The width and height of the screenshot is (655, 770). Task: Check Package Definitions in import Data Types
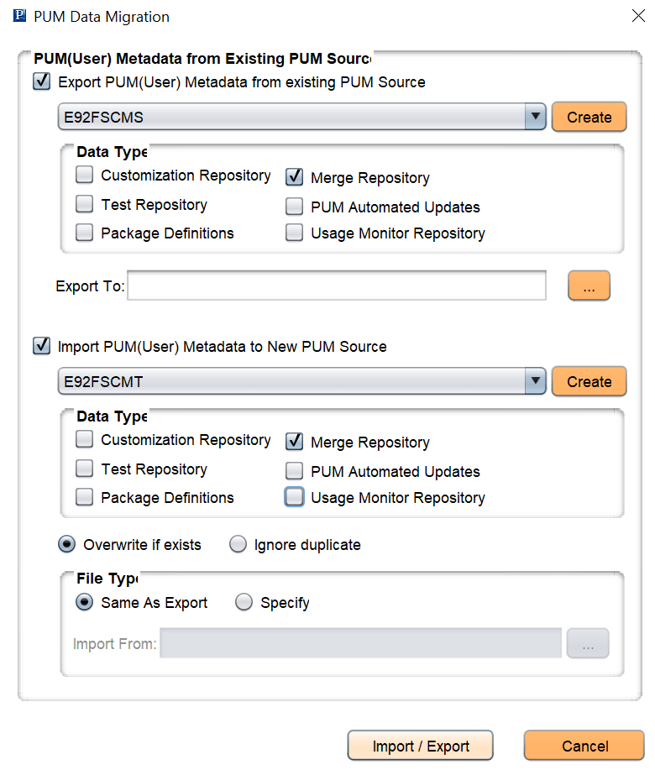click(84, 497)
